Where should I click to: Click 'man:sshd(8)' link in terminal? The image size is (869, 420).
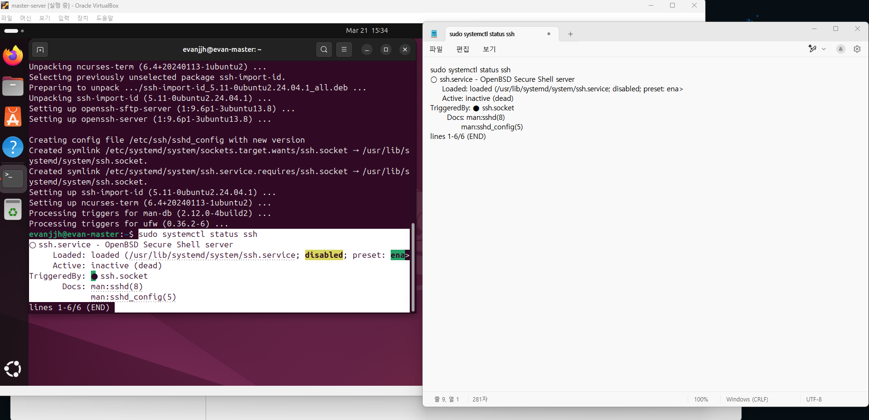(x=117, y=286)
